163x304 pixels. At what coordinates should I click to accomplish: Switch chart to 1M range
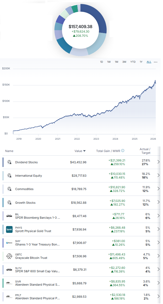pos(117,62)
